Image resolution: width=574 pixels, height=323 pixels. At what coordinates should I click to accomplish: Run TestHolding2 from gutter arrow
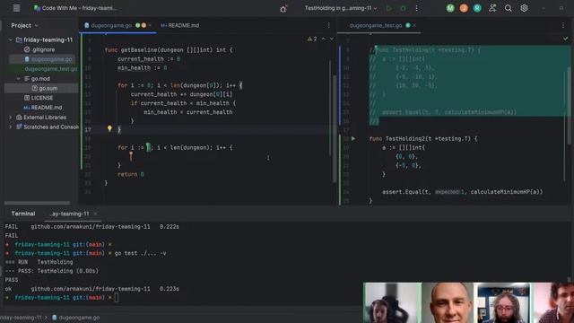coord(353,138)
